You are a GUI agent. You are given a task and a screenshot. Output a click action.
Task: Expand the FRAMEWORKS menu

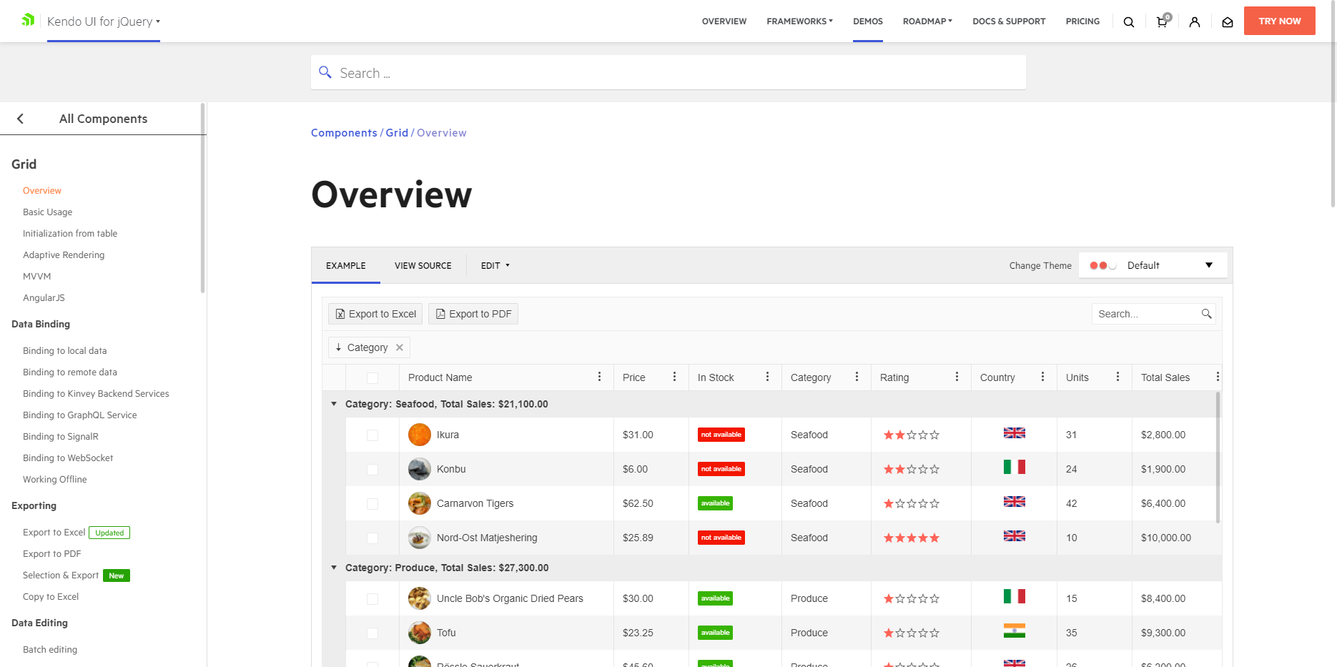coord(799,21)
